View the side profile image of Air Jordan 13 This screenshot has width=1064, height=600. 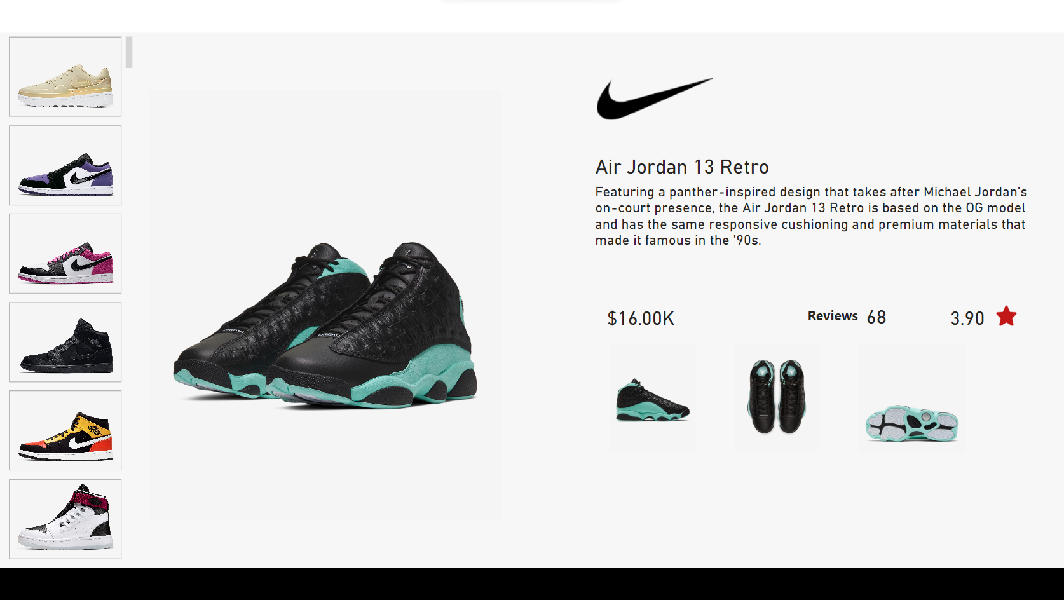click(653, 398)
